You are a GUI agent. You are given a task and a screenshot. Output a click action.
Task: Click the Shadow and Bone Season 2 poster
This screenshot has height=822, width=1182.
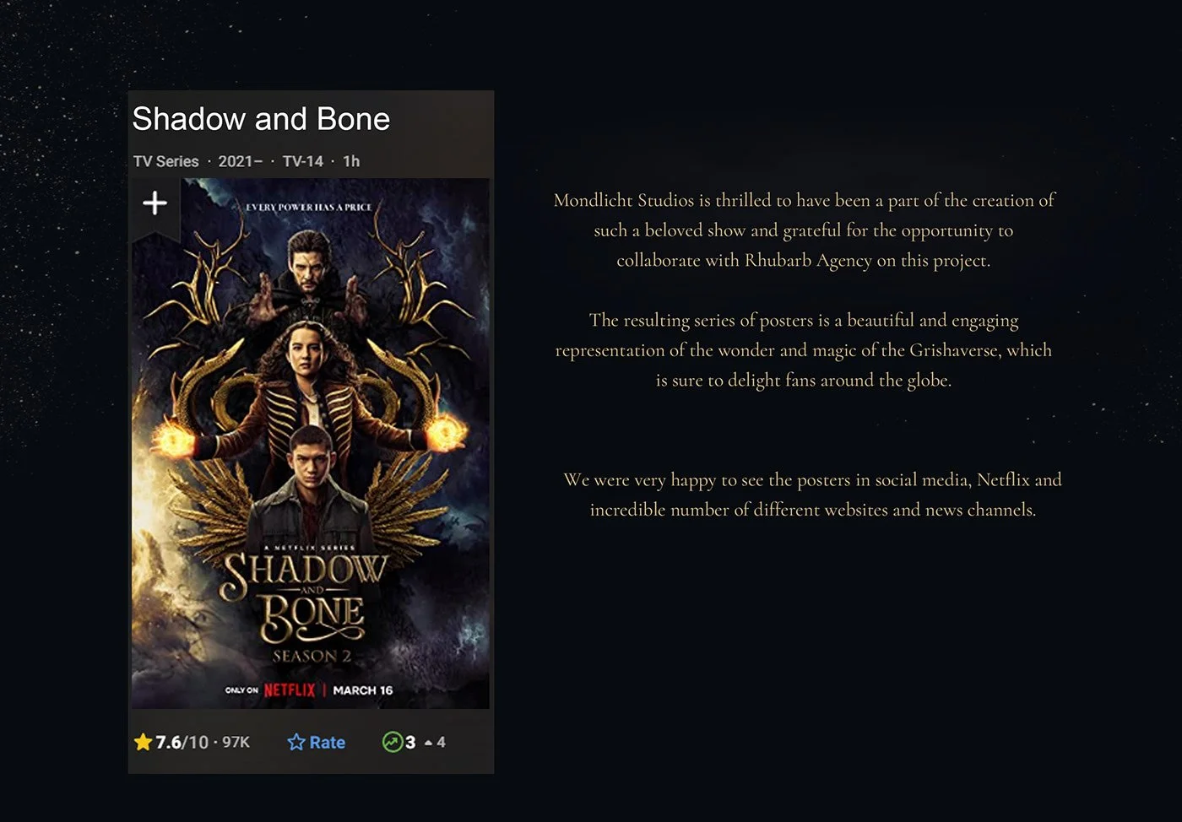point(311,443)
